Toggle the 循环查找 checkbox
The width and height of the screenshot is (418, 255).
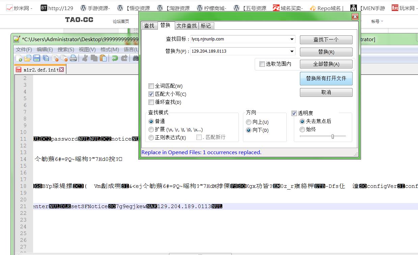click(x=151, y=102)
